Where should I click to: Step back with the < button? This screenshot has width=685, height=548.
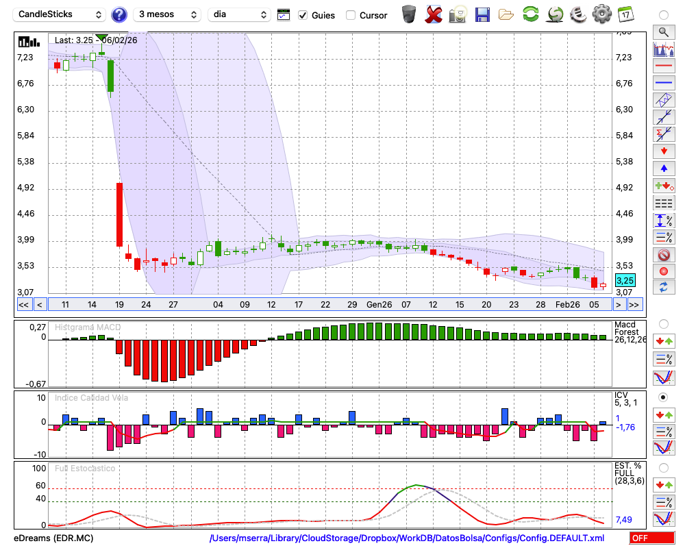point(40,305)
